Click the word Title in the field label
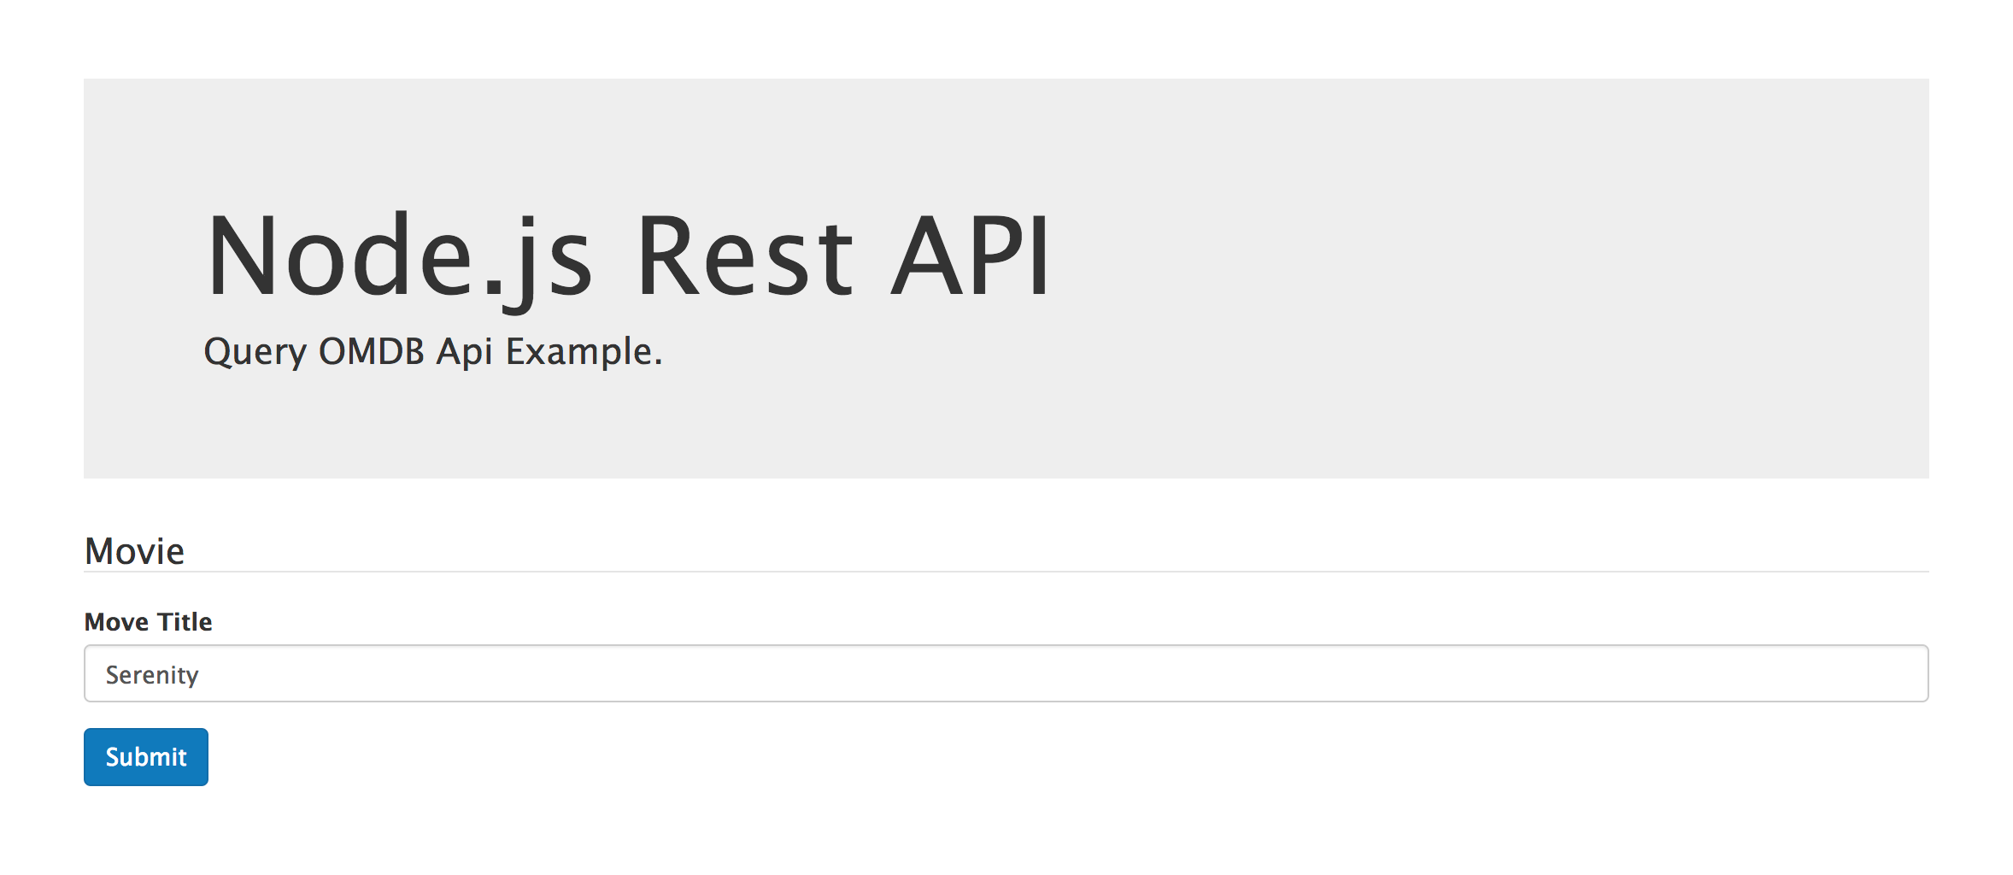2013x875 pixels. point(185,621)
